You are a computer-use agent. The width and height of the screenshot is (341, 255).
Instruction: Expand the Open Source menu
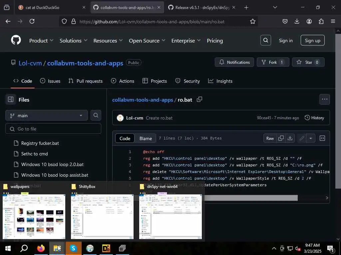click(147, 41)
